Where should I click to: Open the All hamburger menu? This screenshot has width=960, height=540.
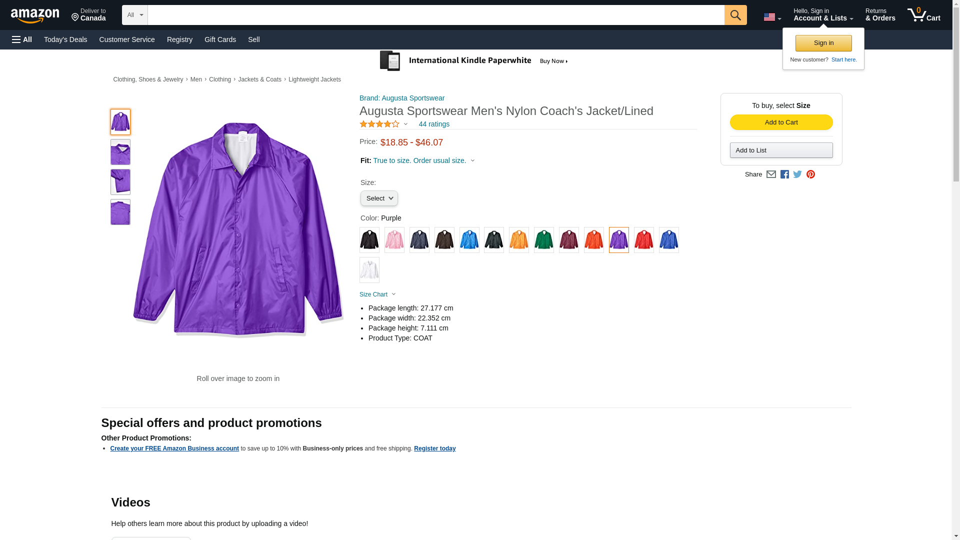[22, 39]
